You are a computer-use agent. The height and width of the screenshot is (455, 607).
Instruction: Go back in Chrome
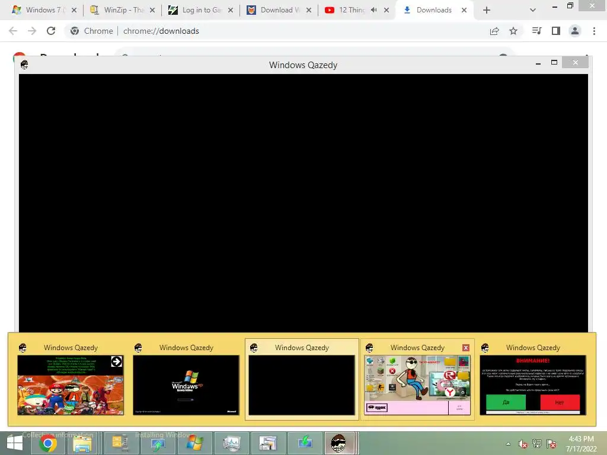13,31
